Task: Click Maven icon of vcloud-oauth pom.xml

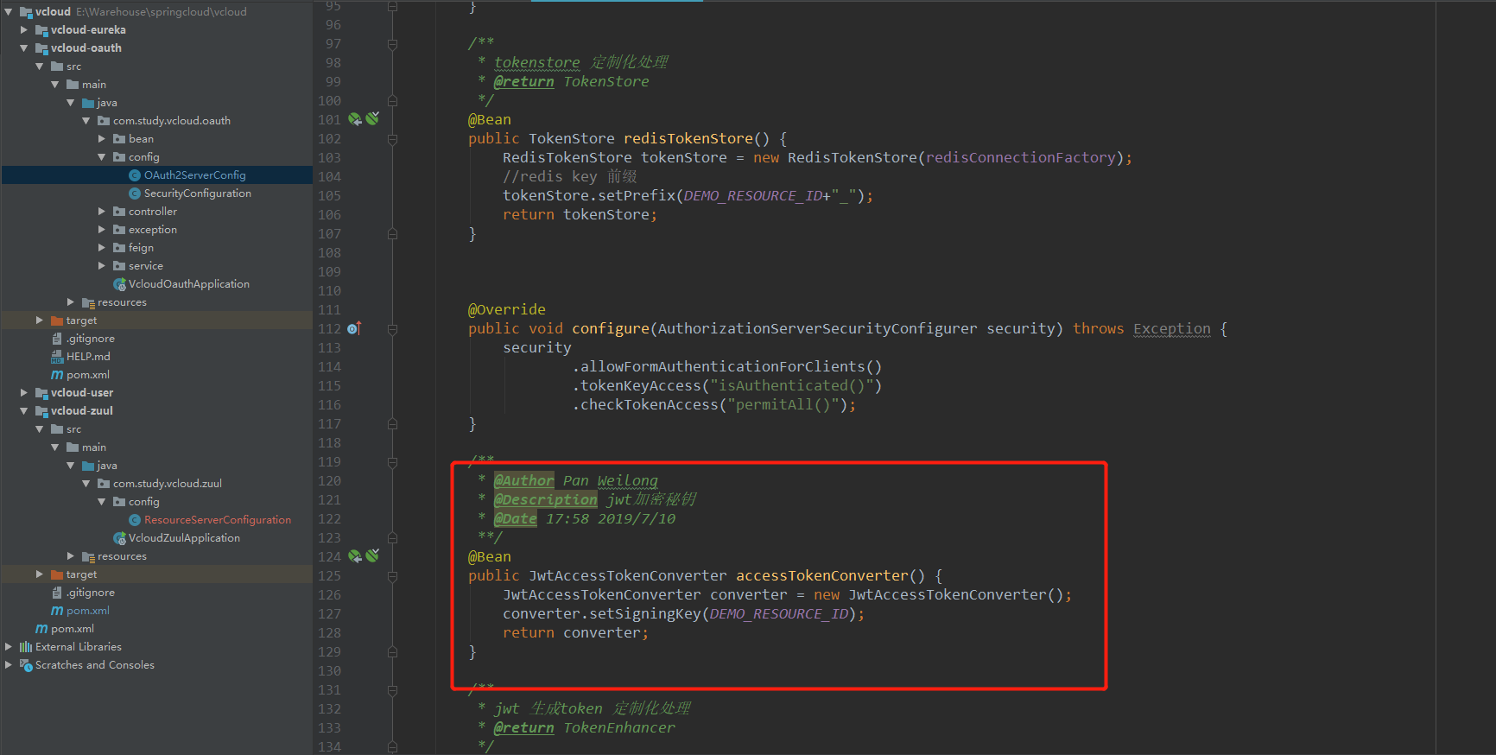Action: [x=57, y=375]
